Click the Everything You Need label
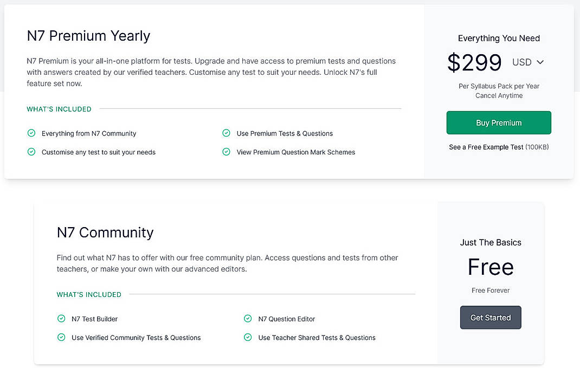 point(499,38)
